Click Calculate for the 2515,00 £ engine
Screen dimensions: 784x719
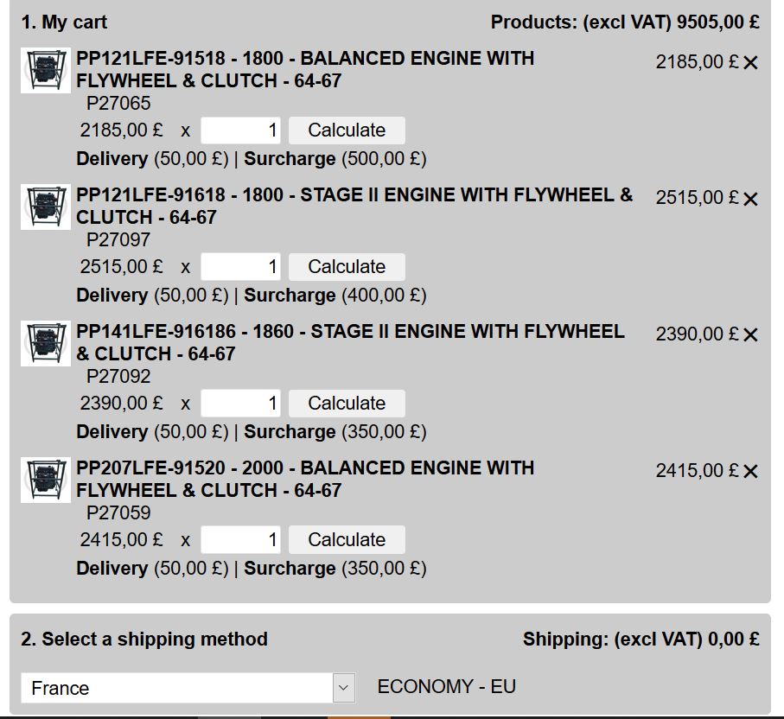pos(347,267)
